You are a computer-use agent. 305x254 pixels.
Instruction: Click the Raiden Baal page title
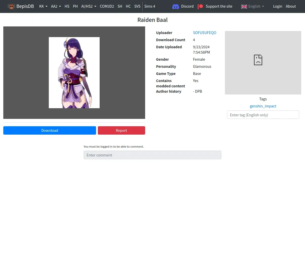152,20
